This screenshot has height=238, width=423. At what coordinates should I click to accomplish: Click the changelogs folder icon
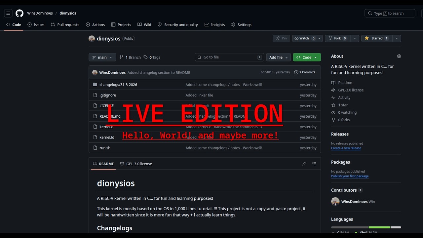tap(95, 85)
